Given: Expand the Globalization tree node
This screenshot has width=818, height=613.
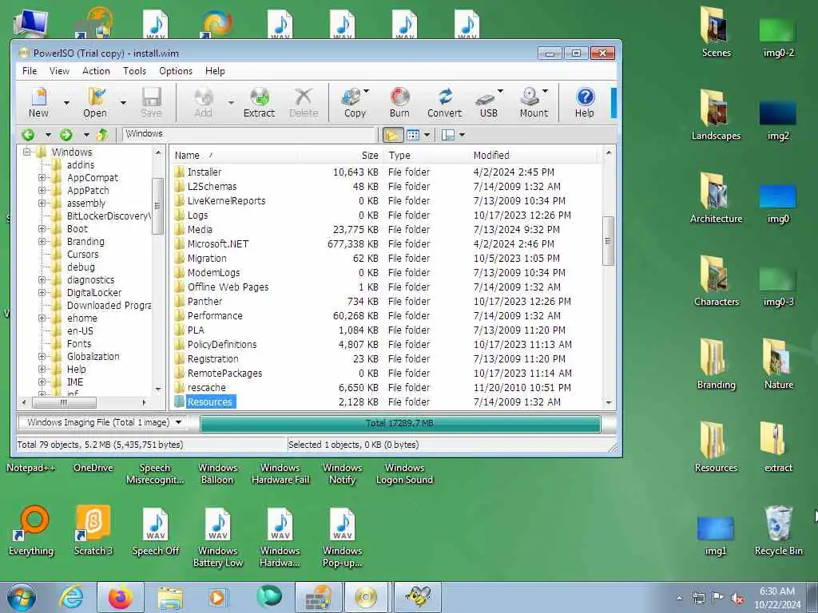Looking at the screenshot, I should click(42, 356).
